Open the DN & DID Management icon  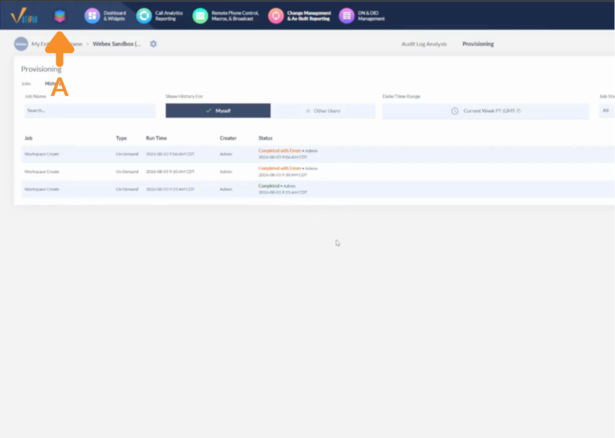[346, 16]
